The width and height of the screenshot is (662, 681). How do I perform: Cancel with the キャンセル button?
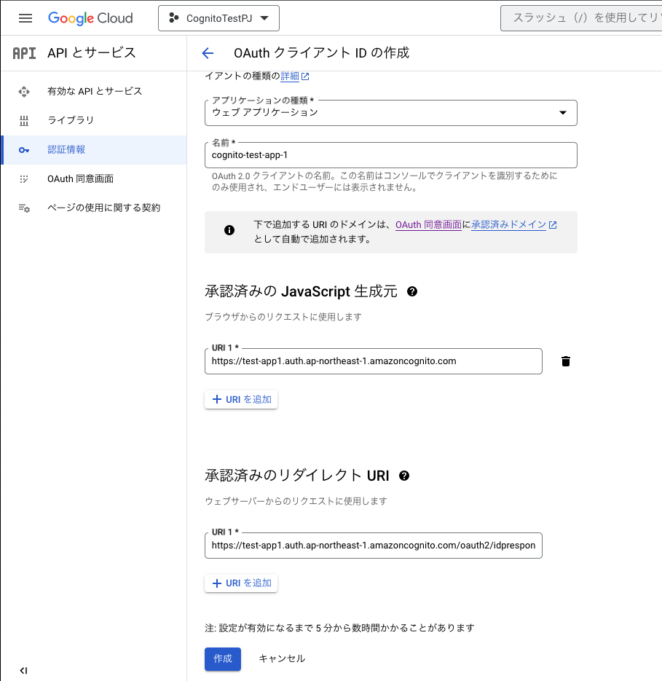[281, 658]
